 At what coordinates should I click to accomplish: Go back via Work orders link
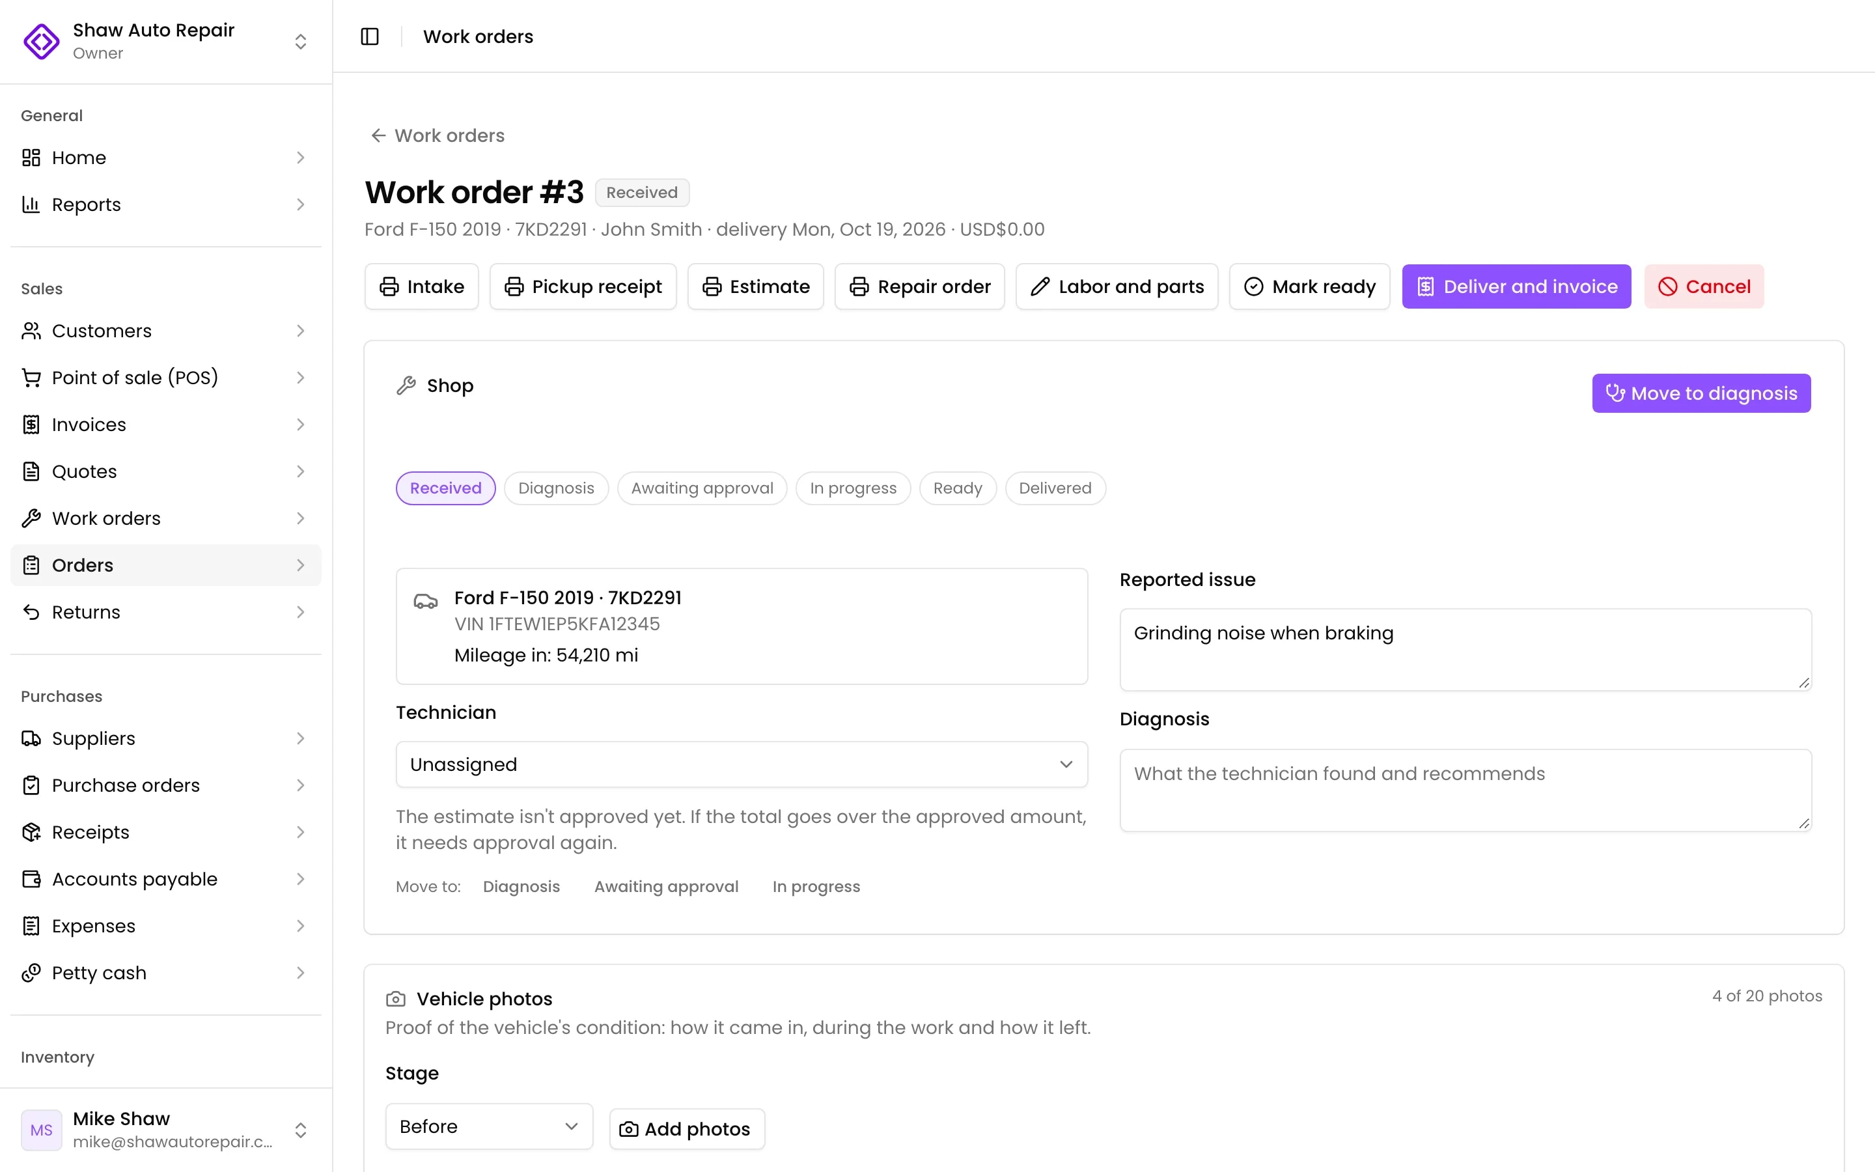(437, 135)
